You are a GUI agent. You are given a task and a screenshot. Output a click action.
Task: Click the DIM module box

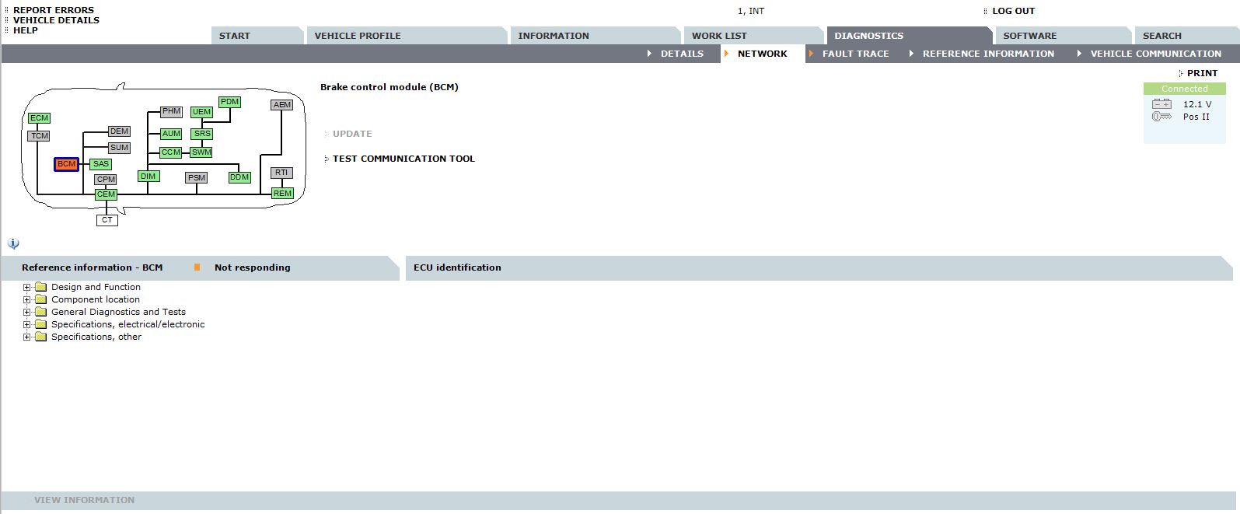[148, 177]
